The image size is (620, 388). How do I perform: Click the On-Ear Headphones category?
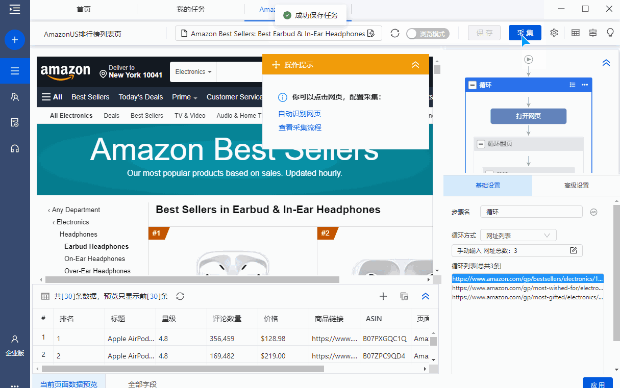(94, 258)
